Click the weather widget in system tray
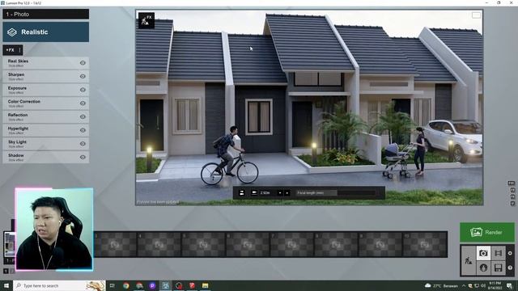The height and width of the screenshot is (291, 518). point(441,285)
